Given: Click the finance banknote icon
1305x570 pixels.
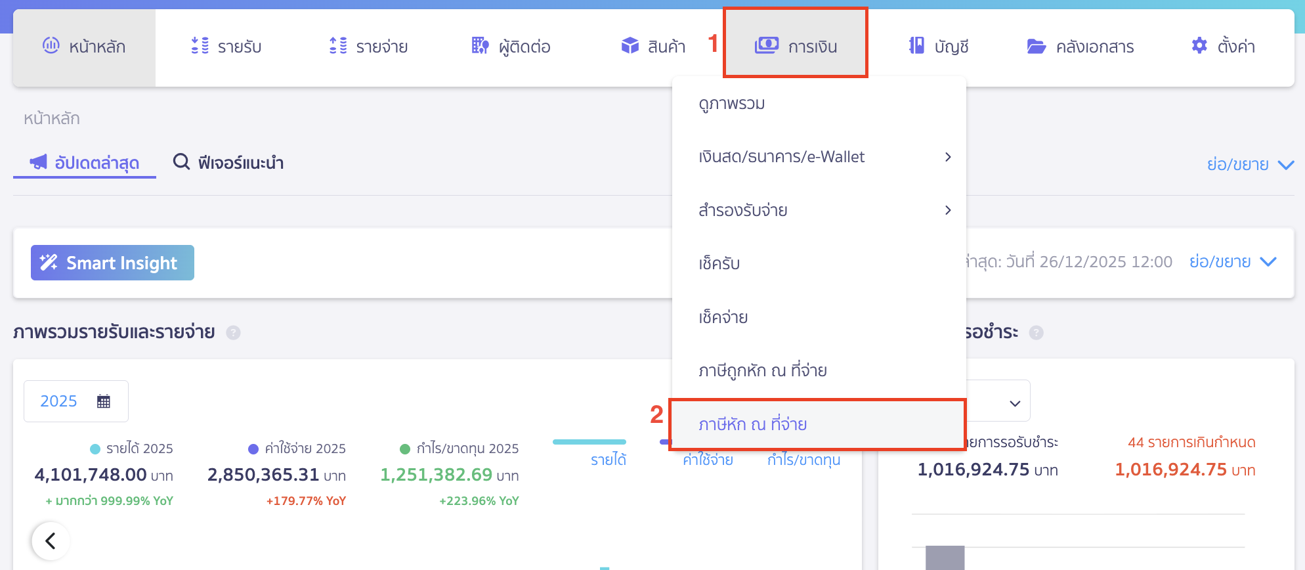Looking at the screenshot, I should coord(767,45).
